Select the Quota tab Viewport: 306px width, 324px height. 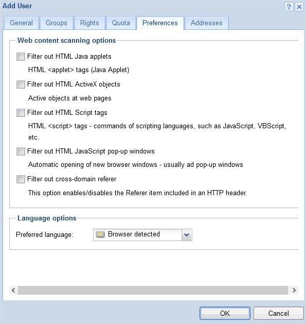click(121, 23)
